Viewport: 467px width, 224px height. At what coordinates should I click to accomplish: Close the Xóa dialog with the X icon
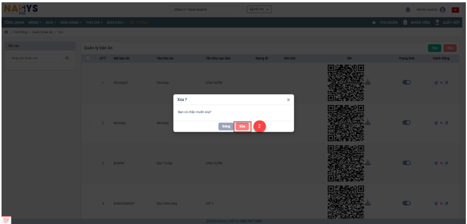[x=288, y=100]
